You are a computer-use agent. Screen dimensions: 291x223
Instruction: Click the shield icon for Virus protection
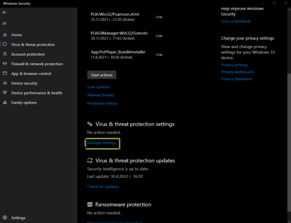click(5, 44)
